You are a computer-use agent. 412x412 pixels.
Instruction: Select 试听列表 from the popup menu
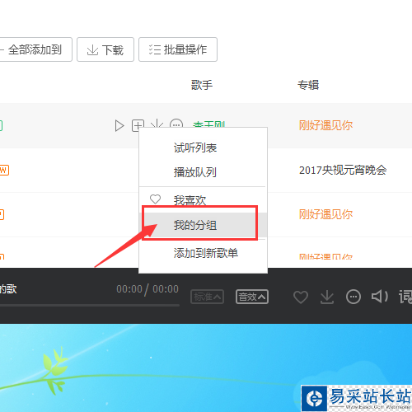pyautogui.click(x=195, y=147)
